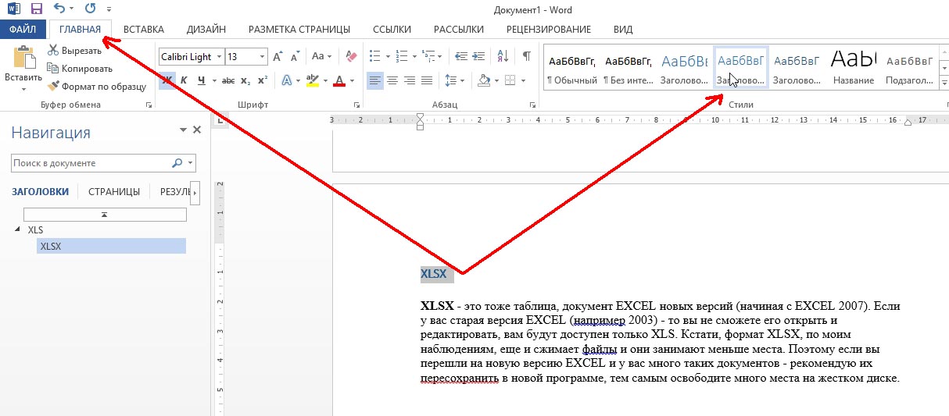Image resolution: width=949 pixels, height=416 pixels.
Task: Undo the last action
Action: (x=61, y=9)
